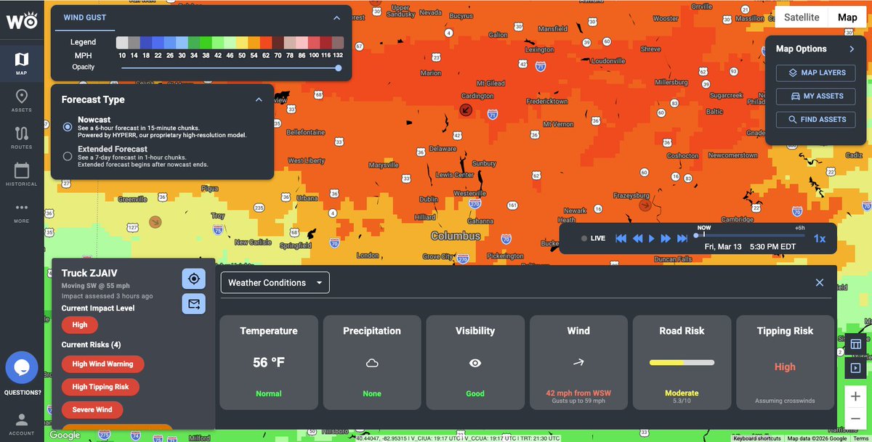Zoom out on the map
The image size is (872, 442).
856,420
